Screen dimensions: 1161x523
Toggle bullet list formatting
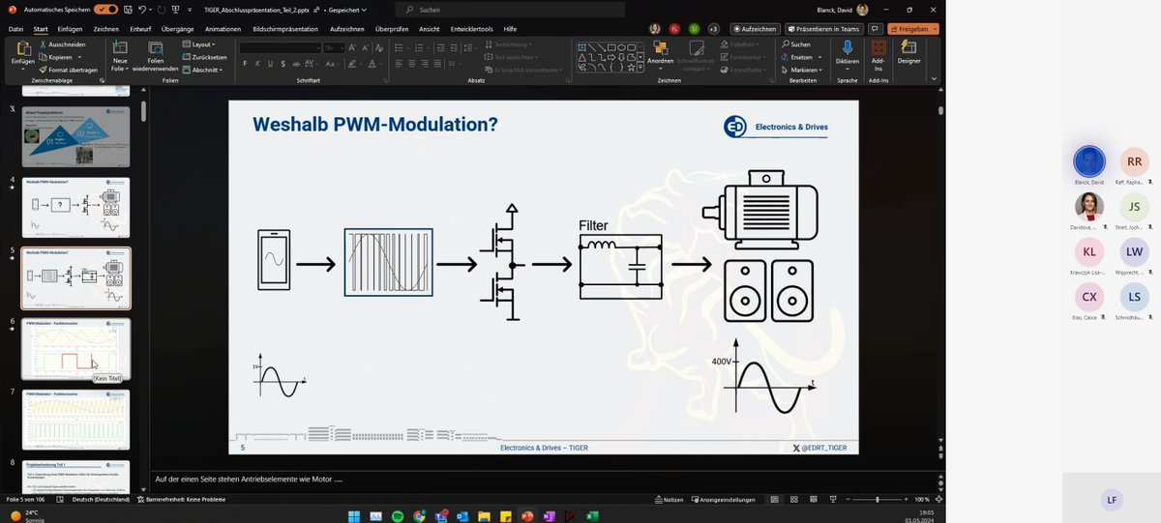click(400, 47)
